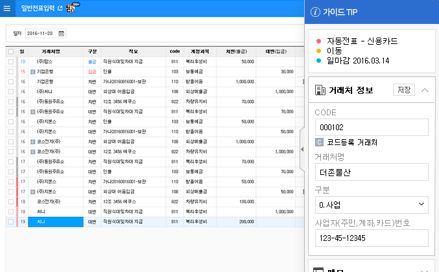Image resolution: width=439 pixels, height=272 pixels.
Task: Open the user avatar with 99+ badge
Action: tap(71, 8)
